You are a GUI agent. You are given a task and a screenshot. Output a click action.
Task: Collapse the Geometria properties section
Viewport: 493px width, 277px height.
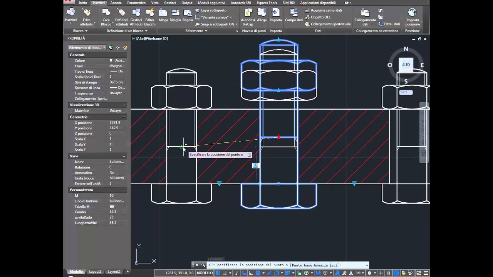tap(124, 117)
